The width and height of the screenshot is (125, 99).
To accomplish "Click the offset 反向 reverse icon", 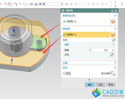I will pyautogui.click(x=112, y=55).
